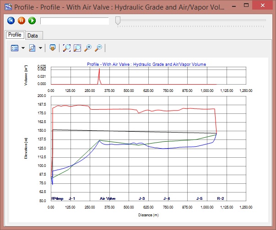Click the rewind to start button
Image resolution: width=276 pixels, height=230 pixels.
pyautogui.click(x=11, y=21)
